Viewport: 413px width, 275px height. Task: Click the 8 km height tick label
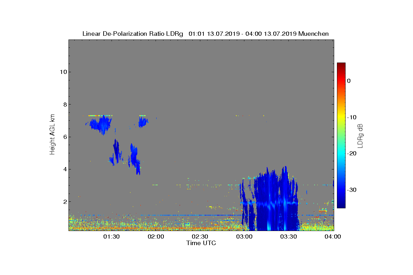pos(64,104)
